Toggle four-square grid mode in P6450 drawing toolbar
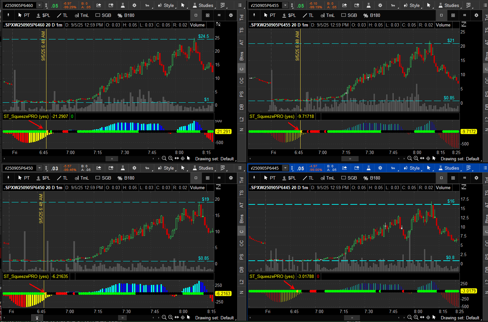Screen dimensions: 488x322 (208, 178)
